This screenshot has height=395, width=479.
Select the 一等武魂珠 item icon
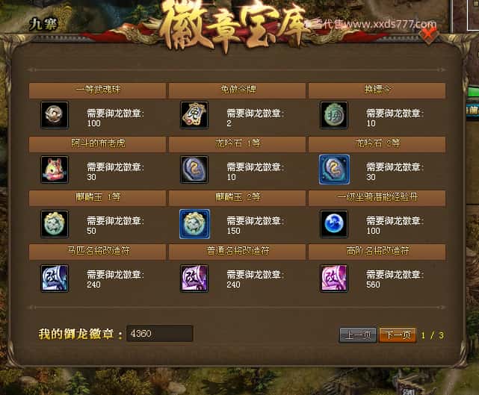55,115
